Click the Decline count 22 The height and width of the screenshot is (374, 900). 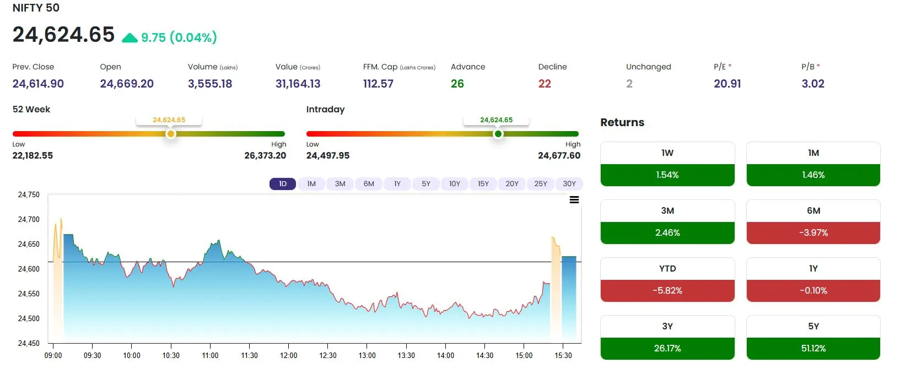pos(545,84)
